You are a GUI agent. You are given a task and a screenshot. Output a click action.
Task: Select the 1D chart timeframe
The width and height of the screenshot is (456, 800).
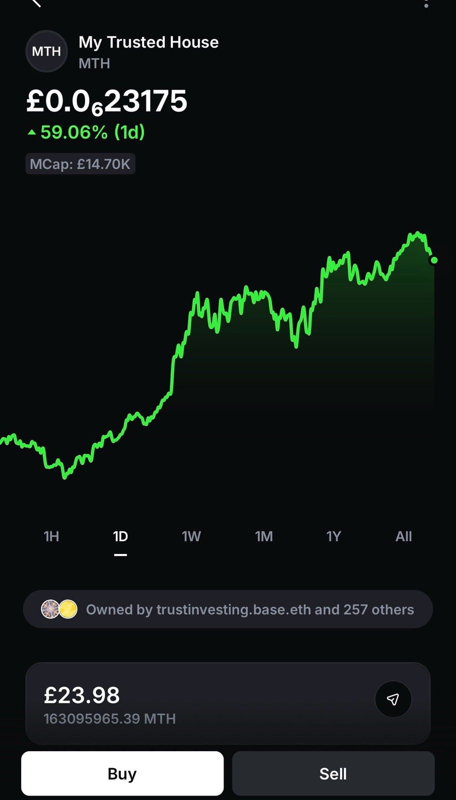pos(120,536)
